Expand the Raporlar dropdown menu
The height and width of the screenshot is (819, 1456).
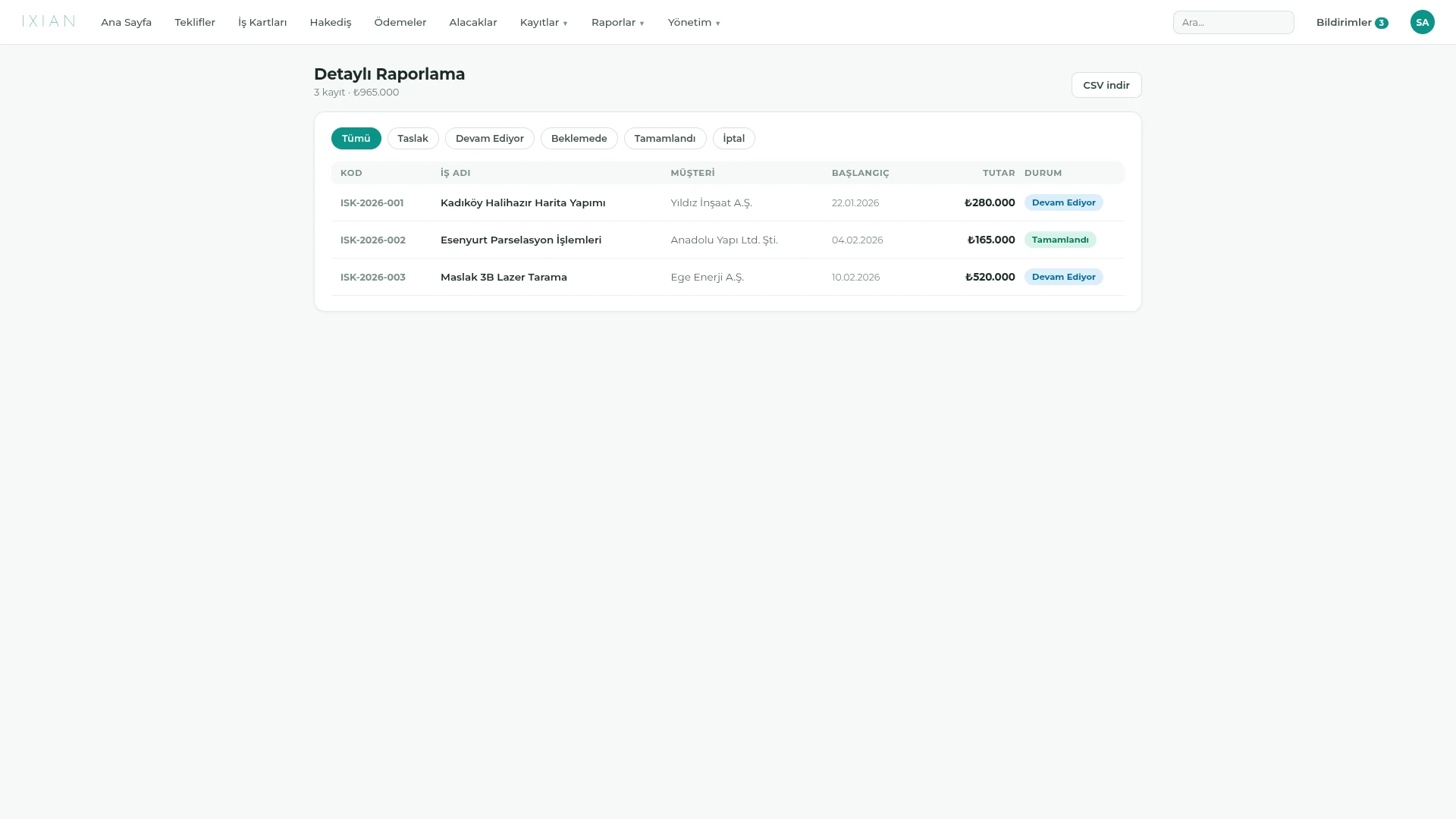click(617, 22)
